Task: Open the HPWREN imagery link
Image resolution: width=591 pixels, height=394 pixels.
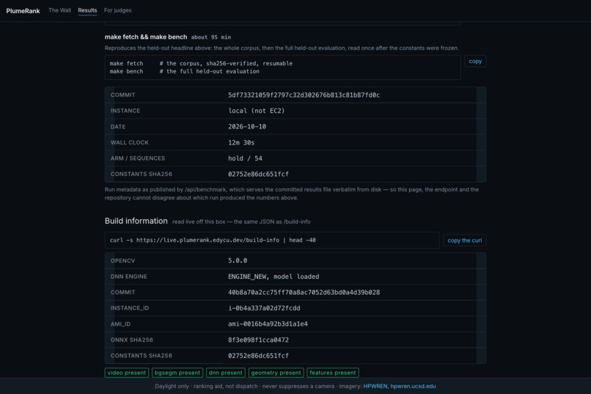Action: pyautogui.click(x=375, y=386)
